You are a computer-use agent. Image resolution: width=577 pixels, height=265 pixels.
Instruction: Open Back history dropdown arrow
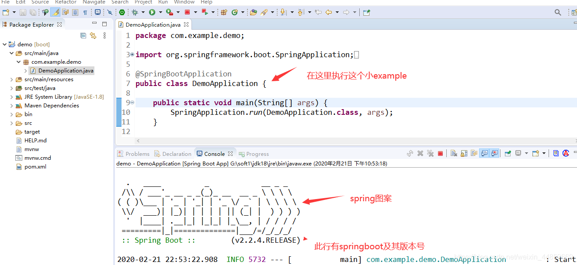tap(337, 12)
